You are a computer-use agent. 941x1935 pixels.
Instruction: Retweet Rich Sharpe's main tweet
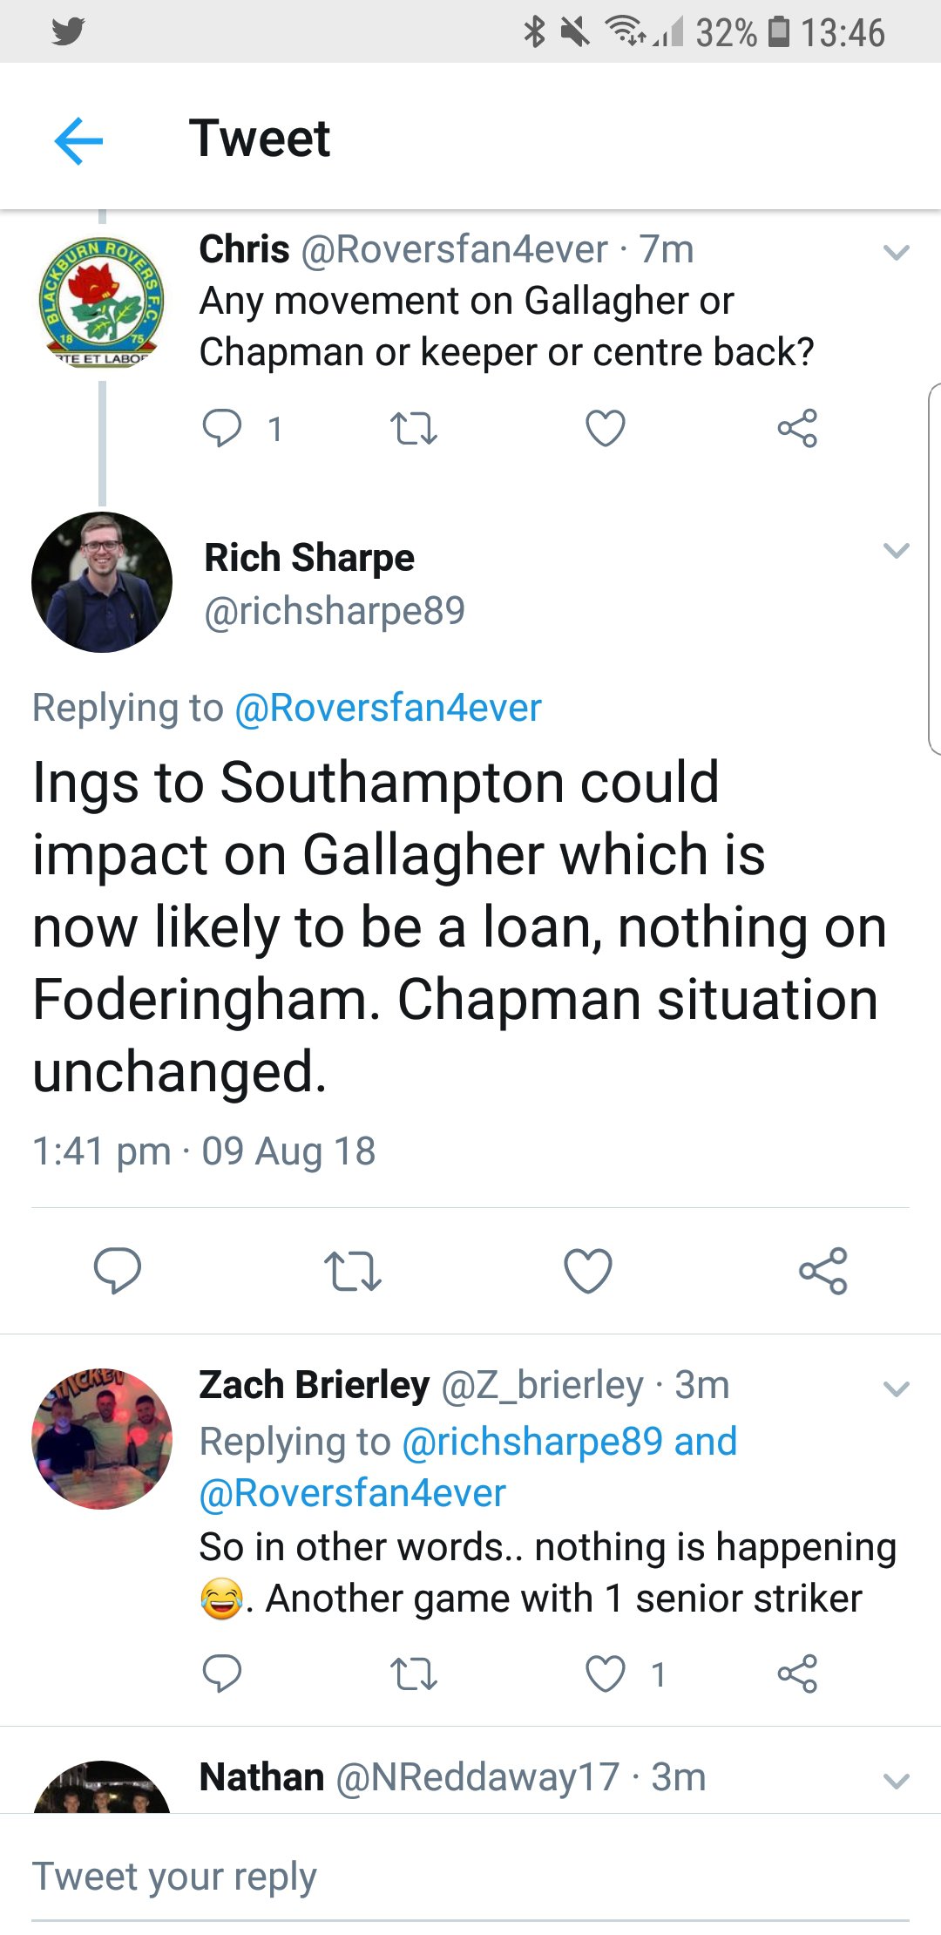click(353, 1270)
